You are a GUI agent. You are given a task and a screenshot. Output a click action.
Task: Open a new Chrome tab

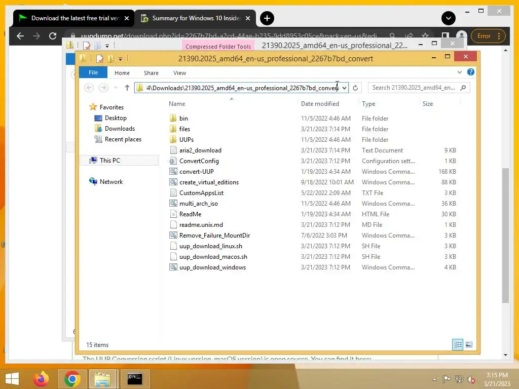click(267, 18)
